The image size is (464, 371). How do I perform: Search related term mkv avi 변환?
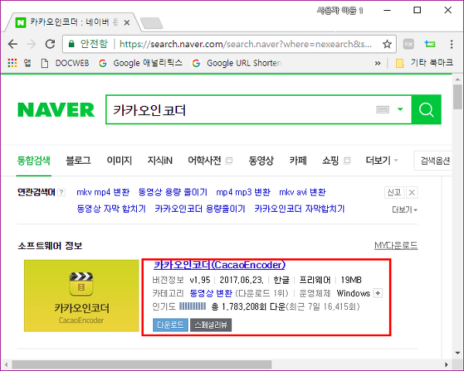(x=302, y=192)
